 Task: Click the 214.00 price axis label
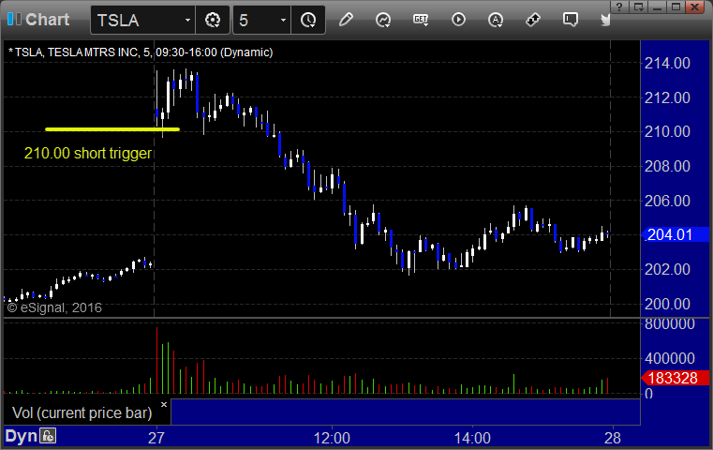pyautogui.click(x=667, y=63)
